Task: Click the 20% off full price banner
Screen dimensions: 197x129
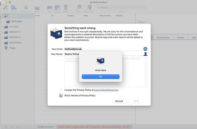Action: 94,127
